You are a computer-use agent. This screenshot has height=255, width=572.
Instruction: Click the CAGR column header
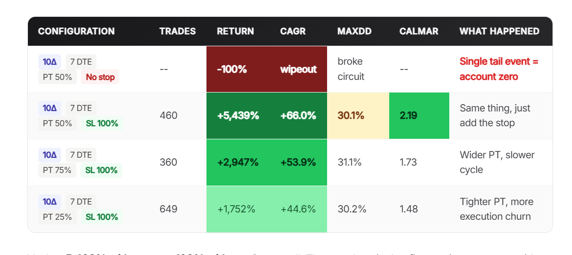point(293,31)
